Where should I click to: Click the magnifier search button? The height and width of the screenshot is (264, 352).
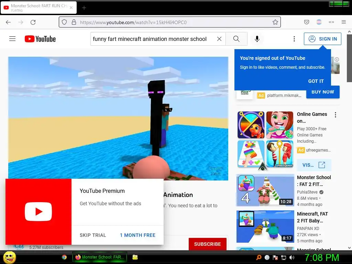tap(236, 39)
